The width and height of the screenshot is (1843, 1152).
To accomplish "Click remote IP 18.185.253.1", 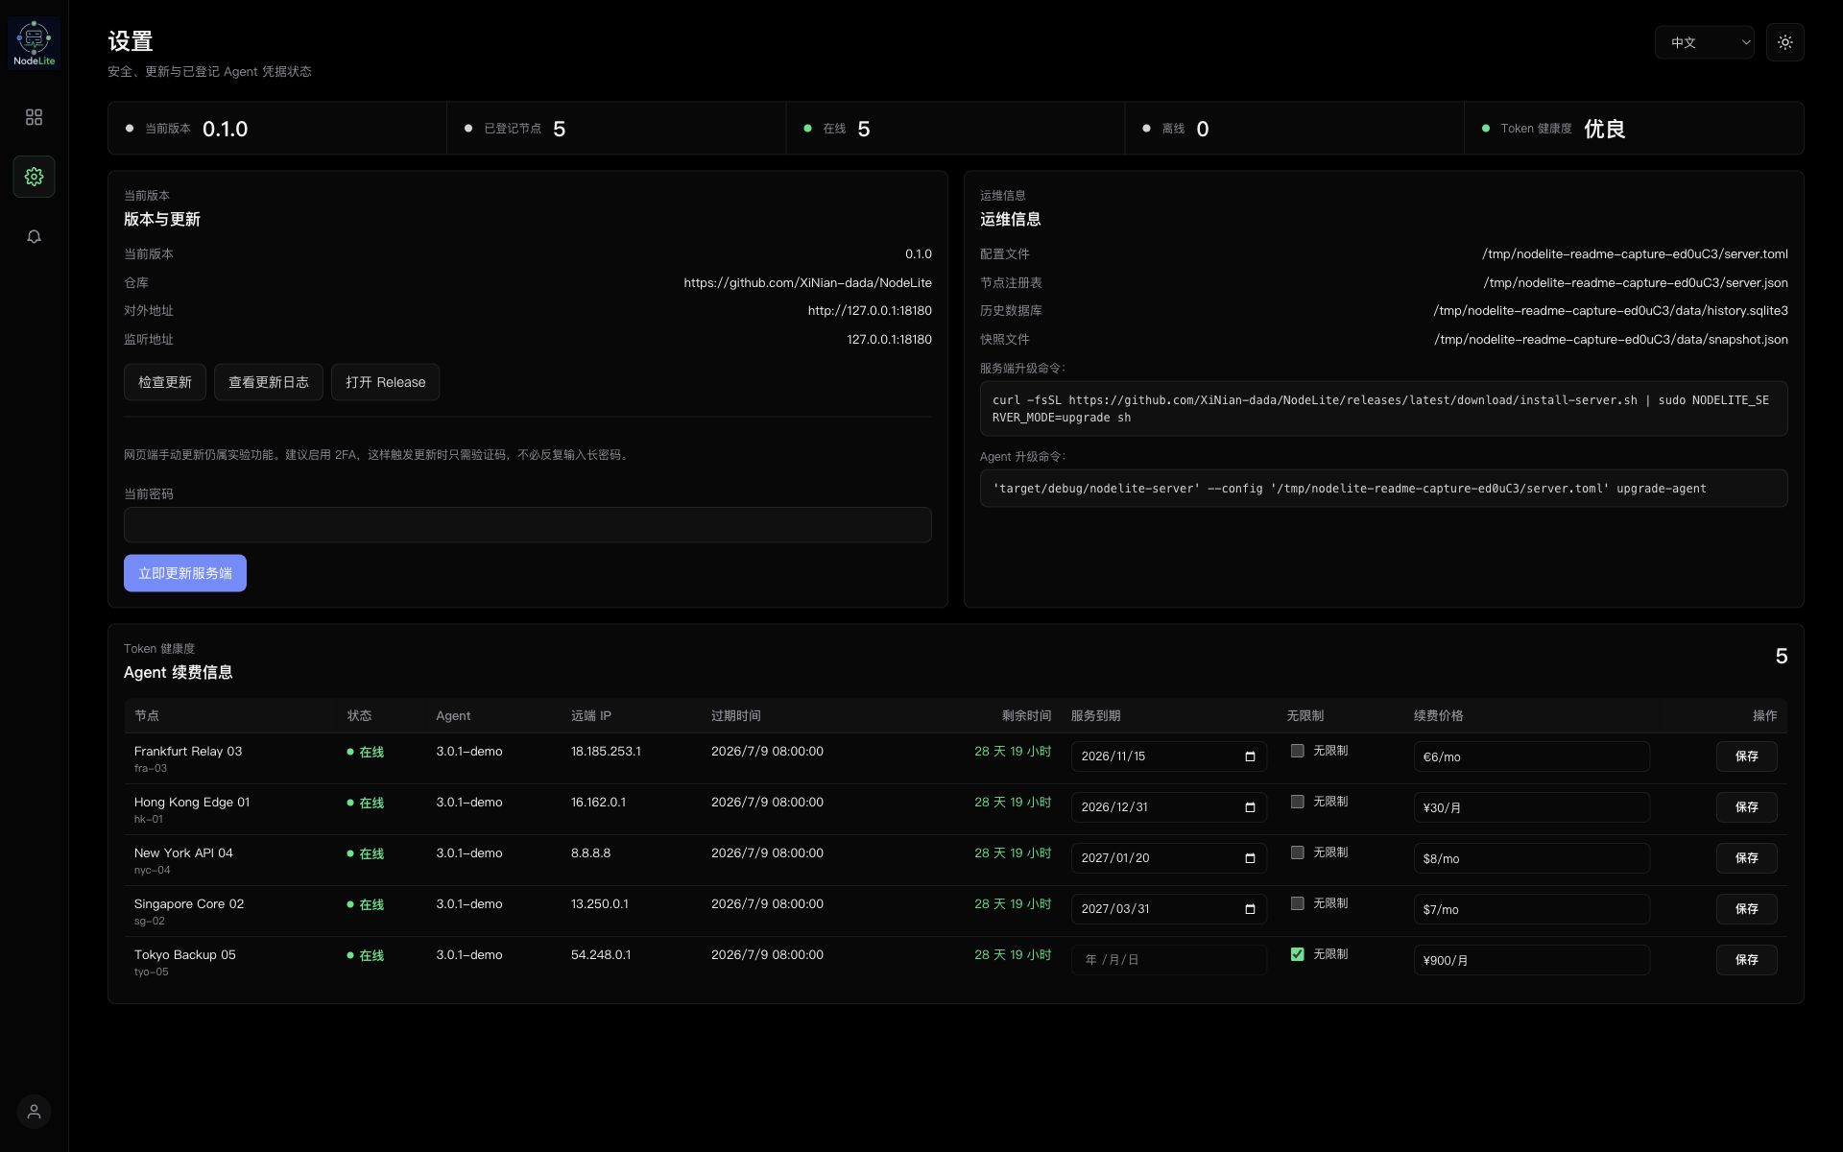I will (606, 752).
